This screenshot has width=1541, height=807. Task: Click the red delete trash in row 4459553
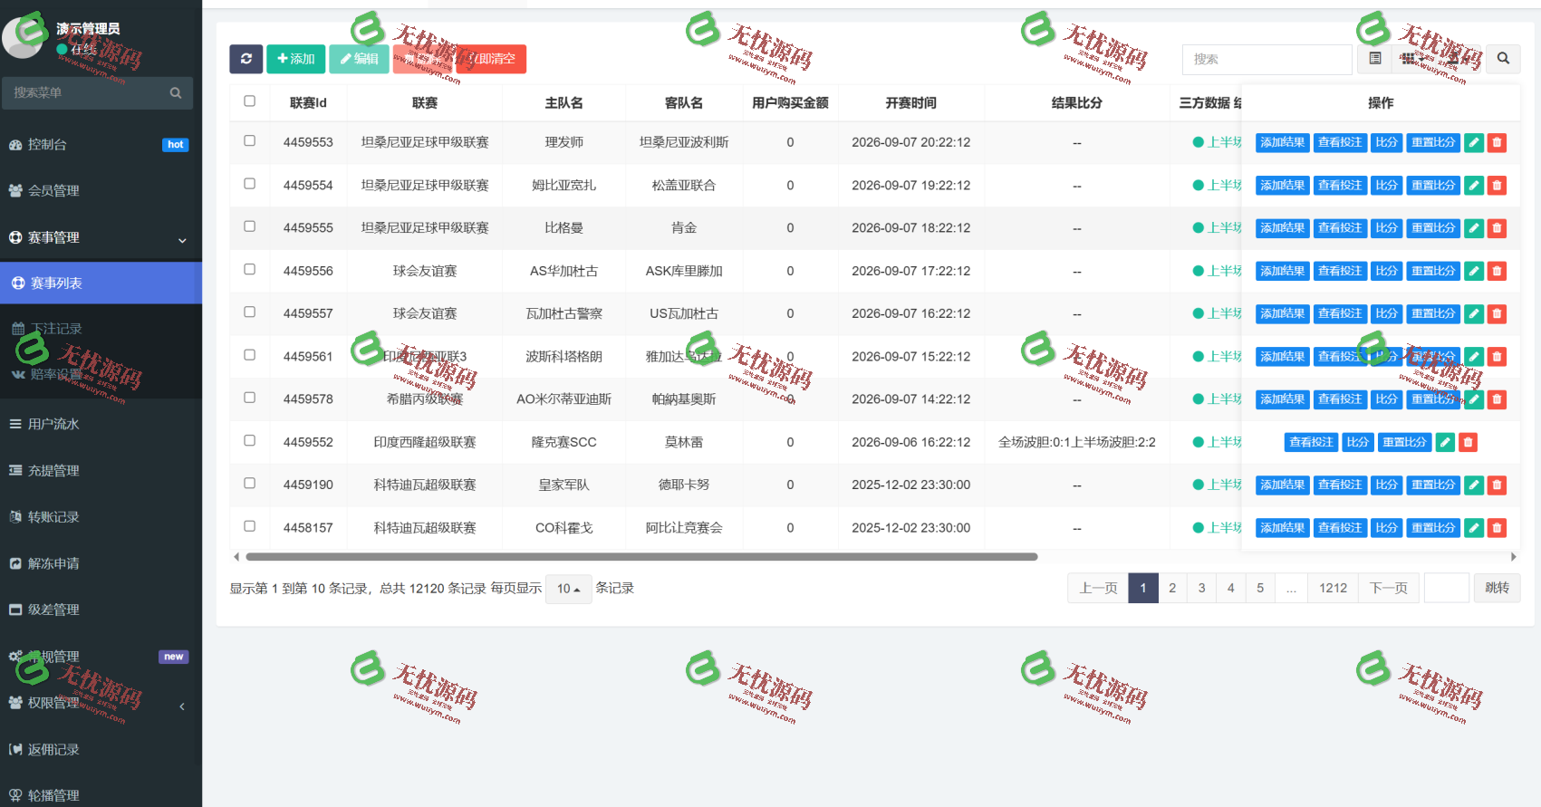click(x=1497, y=142)
